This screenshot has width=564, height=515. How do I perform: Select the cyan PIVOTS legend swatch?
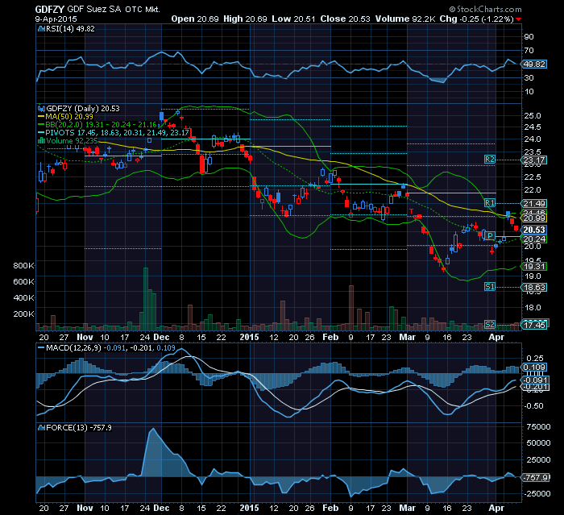41,133
